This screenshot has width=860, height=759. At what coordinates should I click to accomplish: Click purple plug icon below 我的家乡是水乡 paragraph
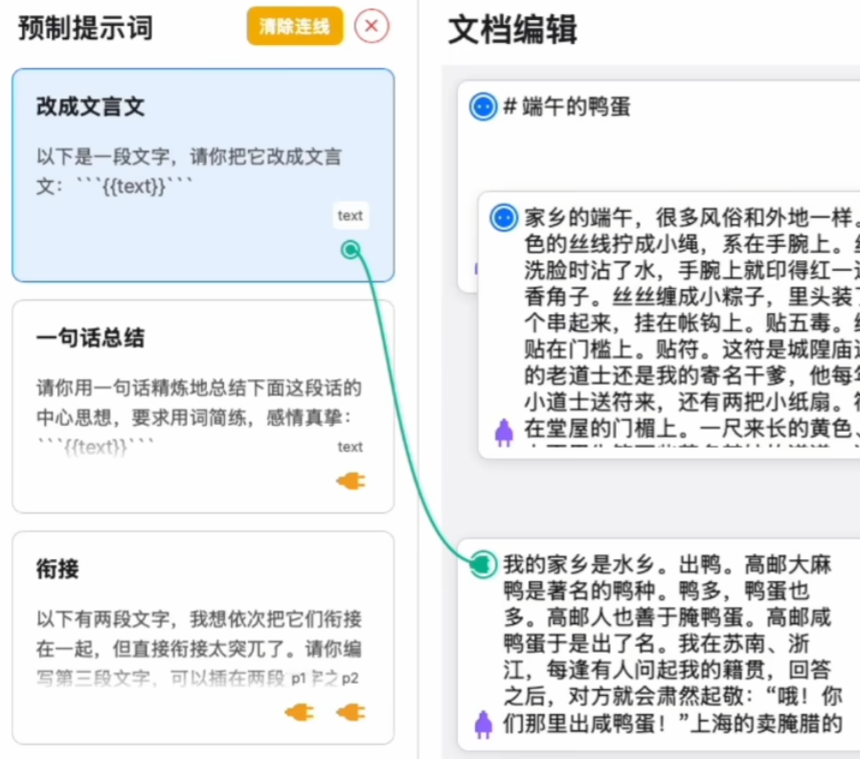pos(484,725)
